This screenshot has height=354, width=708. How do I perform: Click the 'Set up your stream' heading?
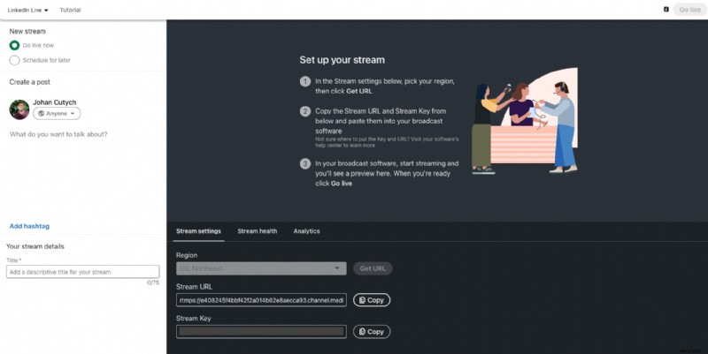(342, 60)
